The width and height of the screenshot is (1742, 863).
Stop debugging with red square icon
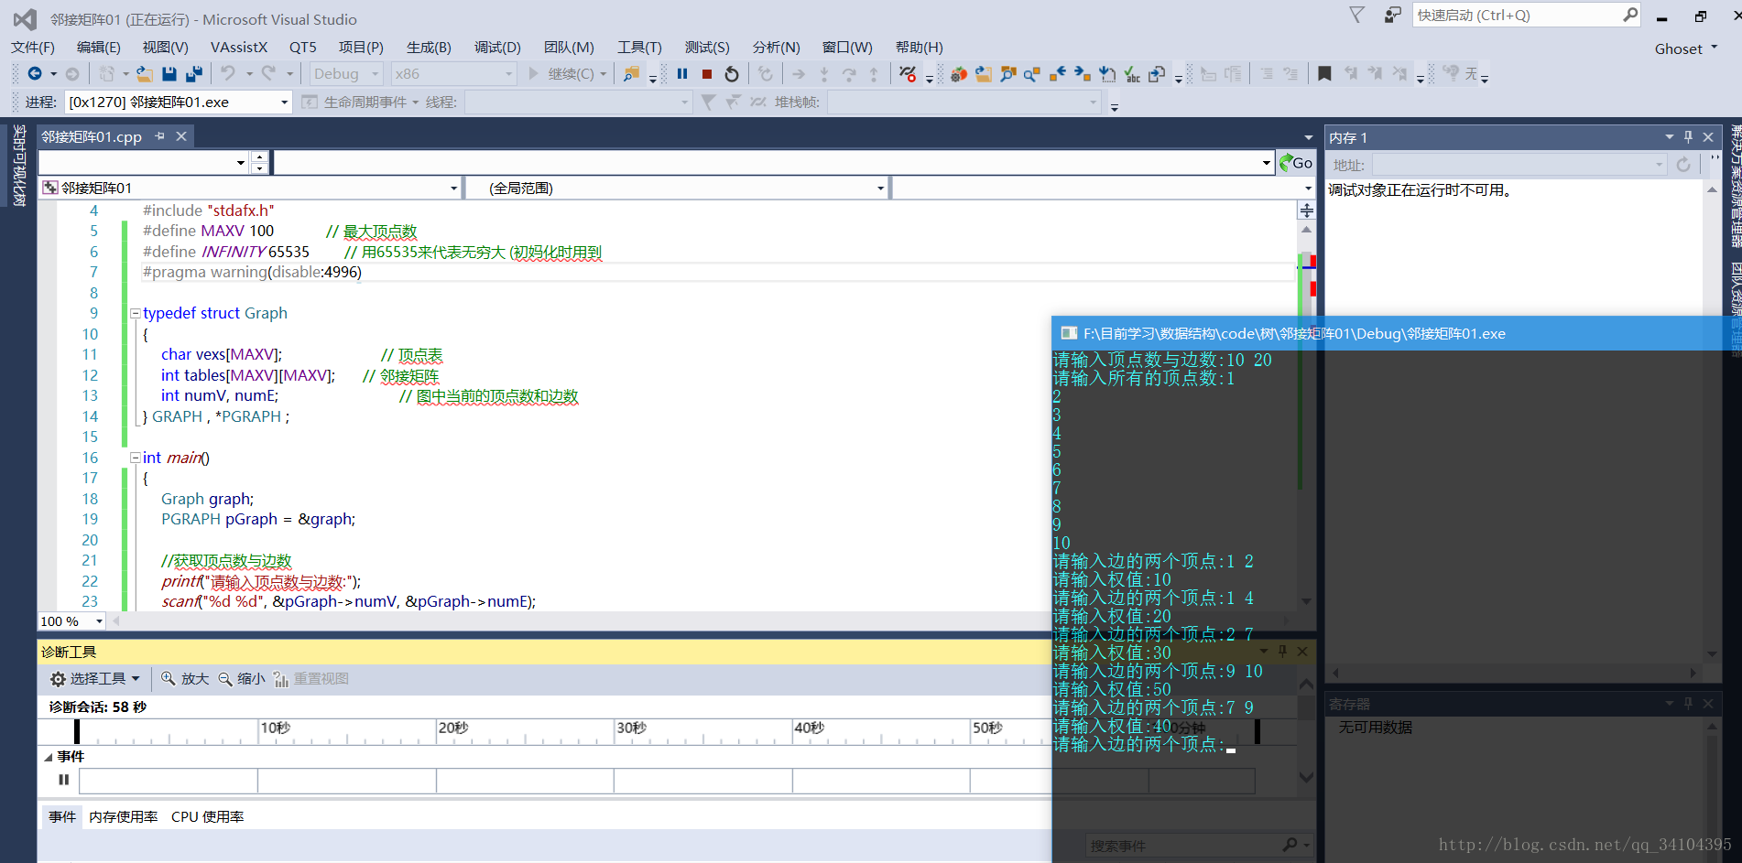click(707, 73)
